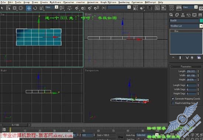Select the Rotate tool
Viewport: 203px width, 140px height.
35,8
